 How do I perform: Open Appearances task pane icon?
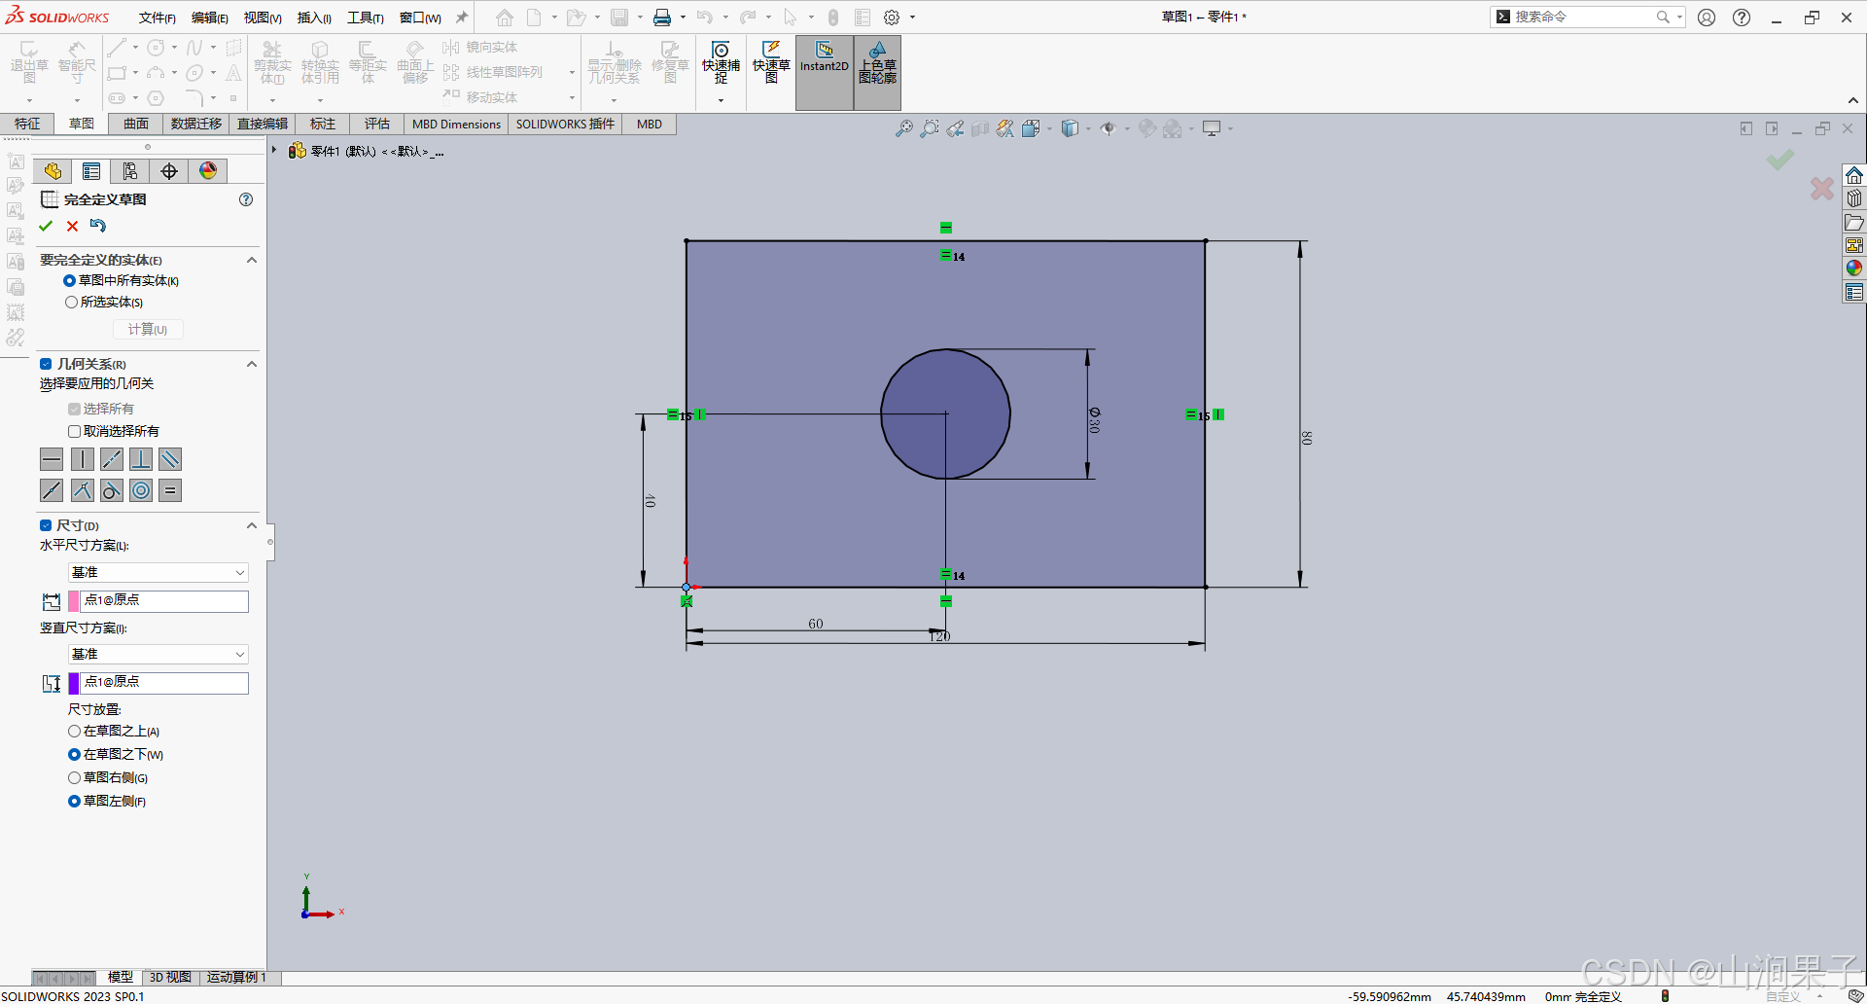[1854, 268]
